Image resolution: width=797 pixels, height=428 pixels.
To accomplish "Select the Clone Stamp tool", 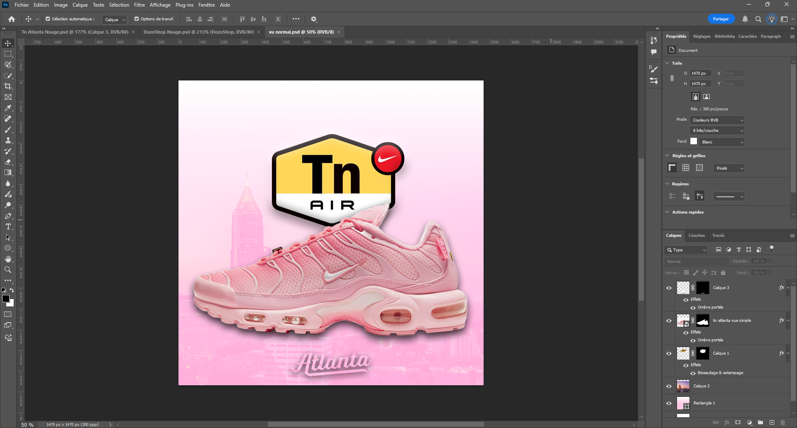I will coord(8,140).
